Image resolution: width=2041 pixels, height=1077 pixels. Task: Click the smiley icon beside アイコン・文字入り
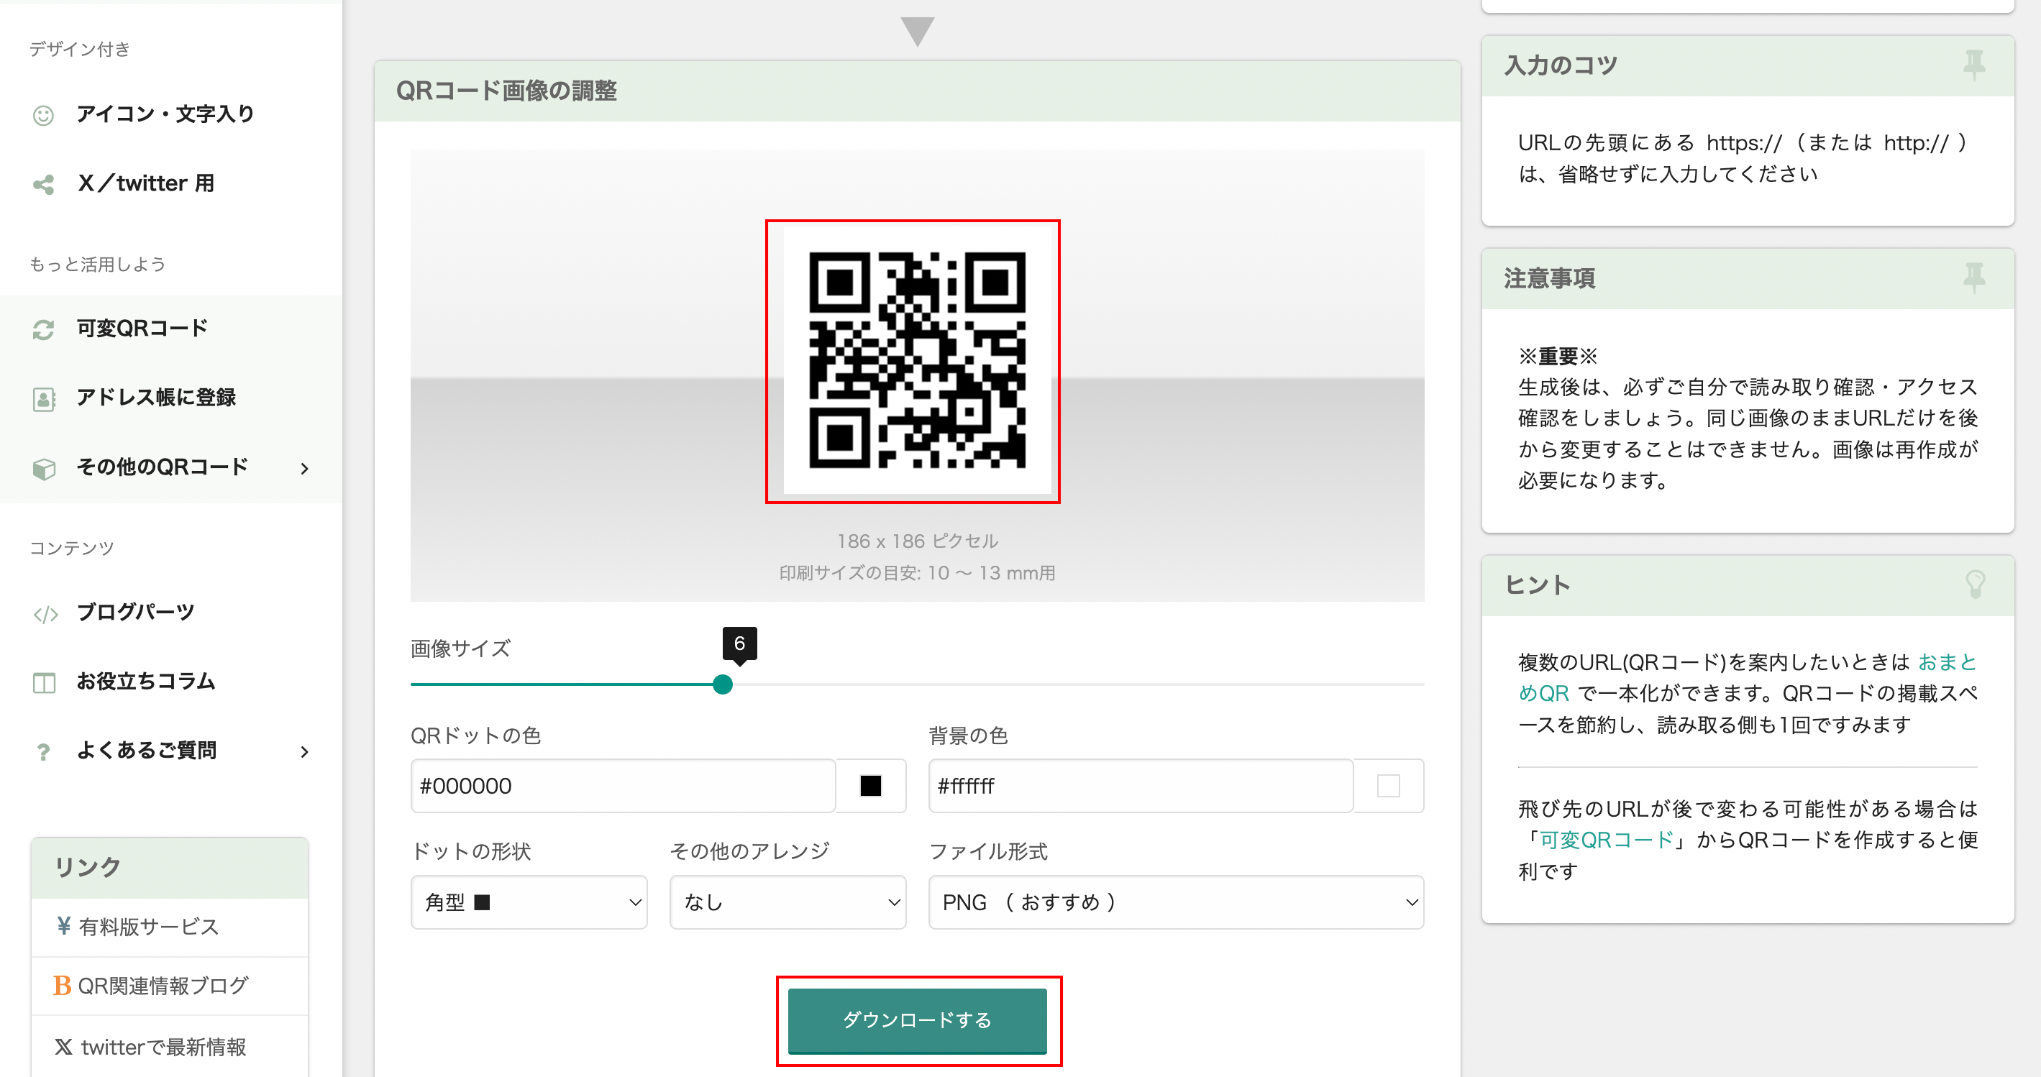[42, 116]
